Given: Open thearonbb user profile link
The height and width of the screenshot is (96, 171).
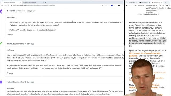Looking at the screenshot, I should coord(11,11).
